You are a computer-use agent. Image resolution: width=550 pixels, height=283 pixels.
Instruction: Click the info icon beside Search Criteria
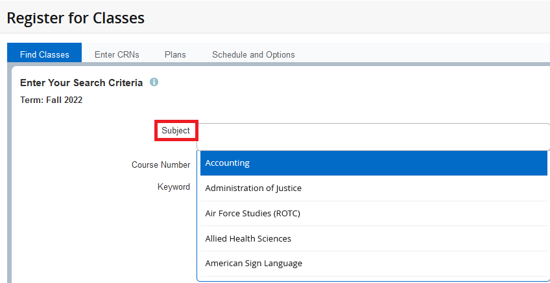[154, 82]
